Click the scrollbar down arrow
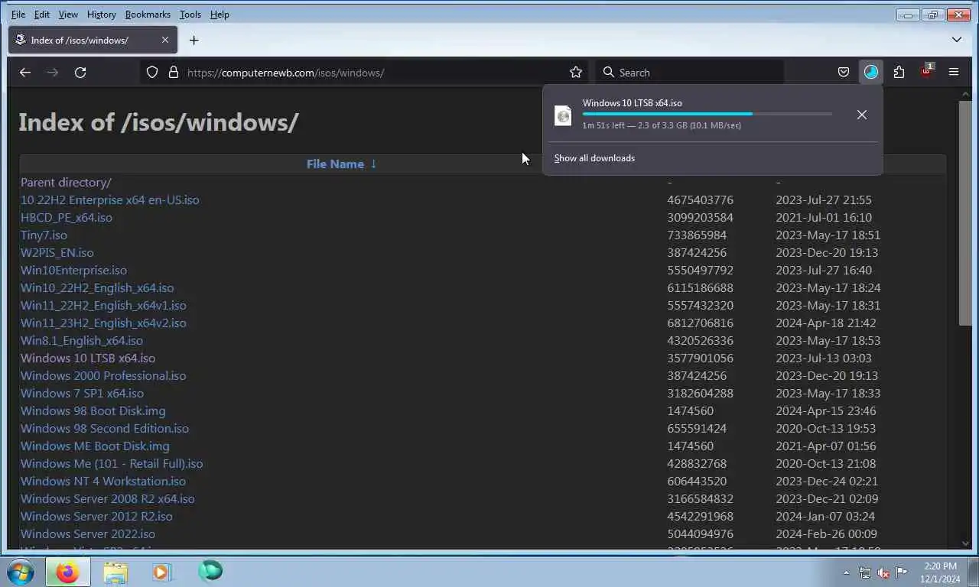This screenshot has height=587, width=979. (965, 543)
